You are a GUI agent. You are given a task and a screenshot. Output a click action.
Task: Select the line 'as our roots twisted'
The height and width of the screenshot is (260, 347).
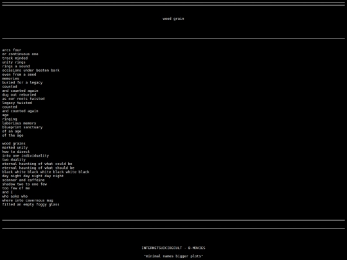point(24,99)
